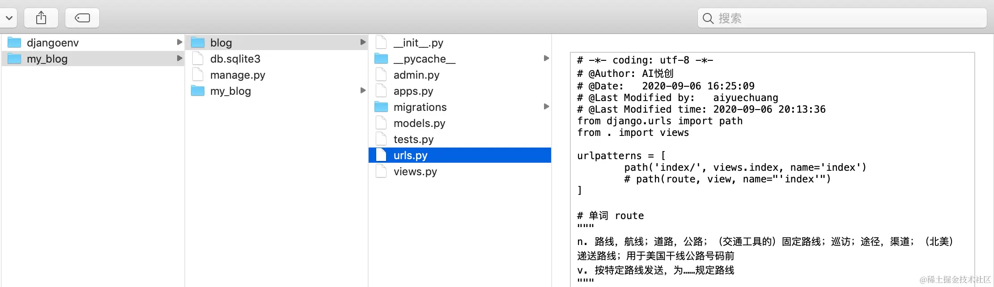
Task: Expand the first-column my_blog arrow
Action: pos(179,58)
